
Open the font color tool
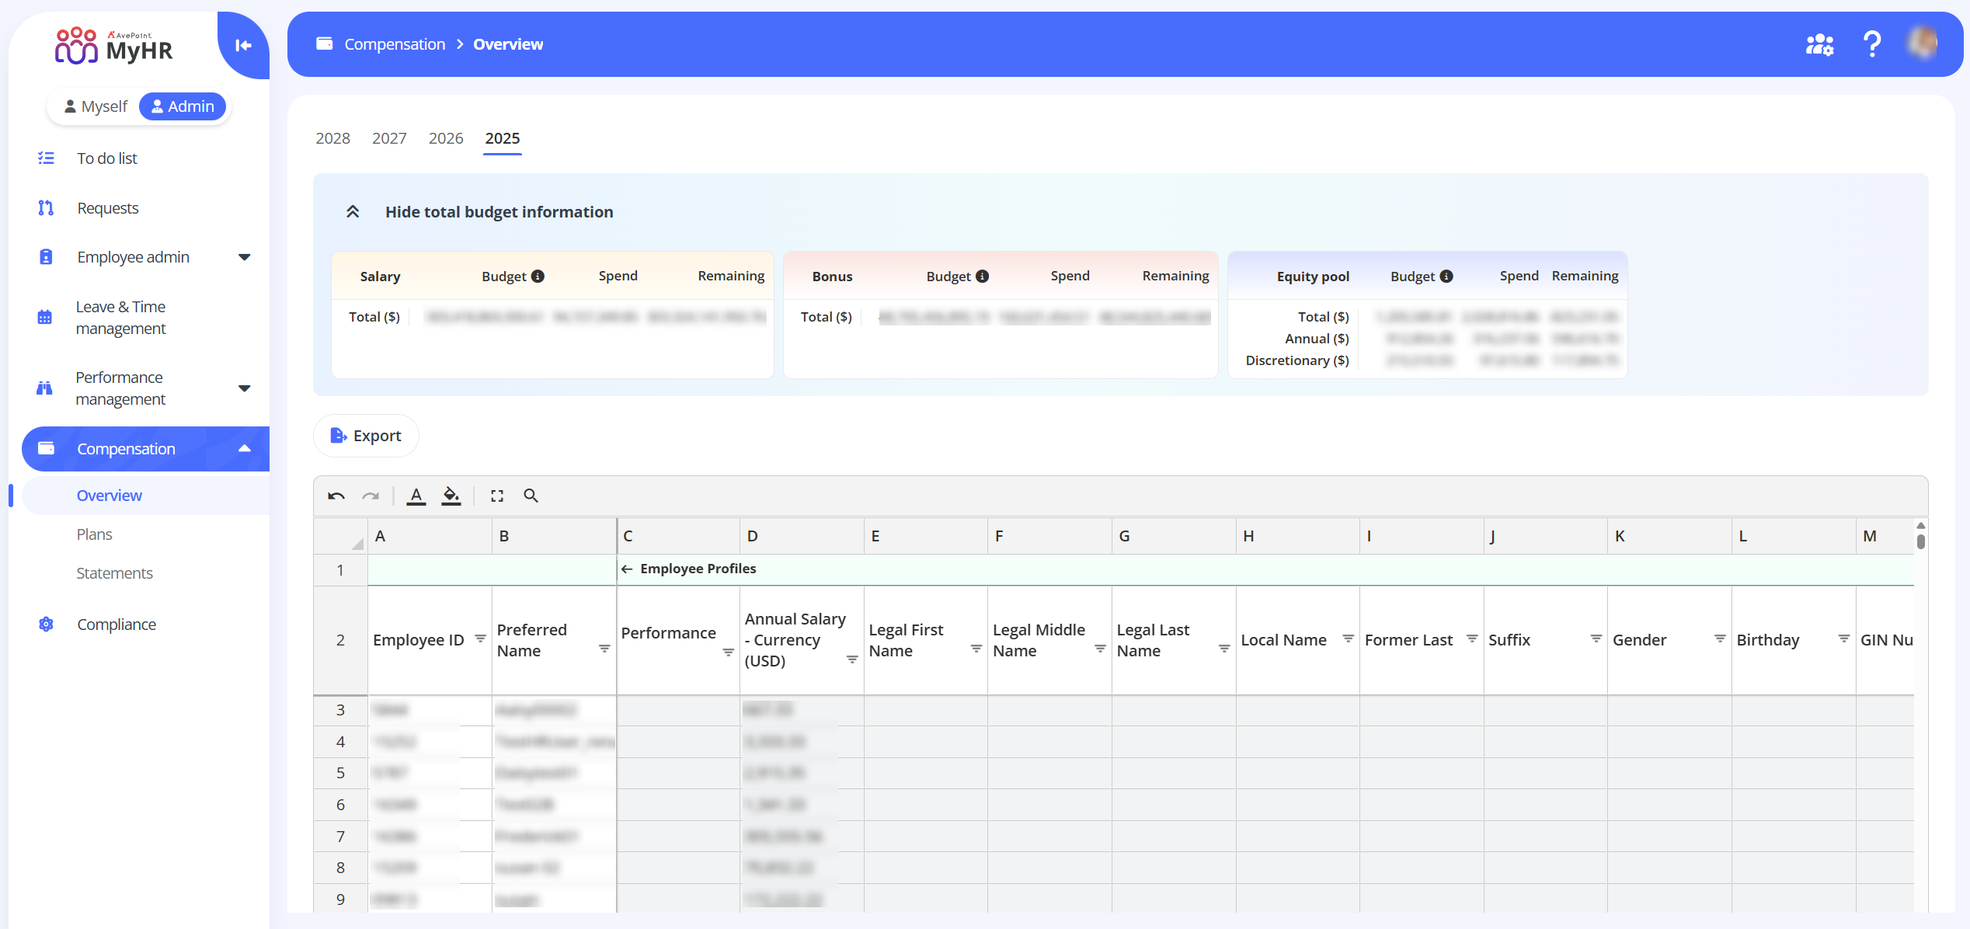(416, 496)
